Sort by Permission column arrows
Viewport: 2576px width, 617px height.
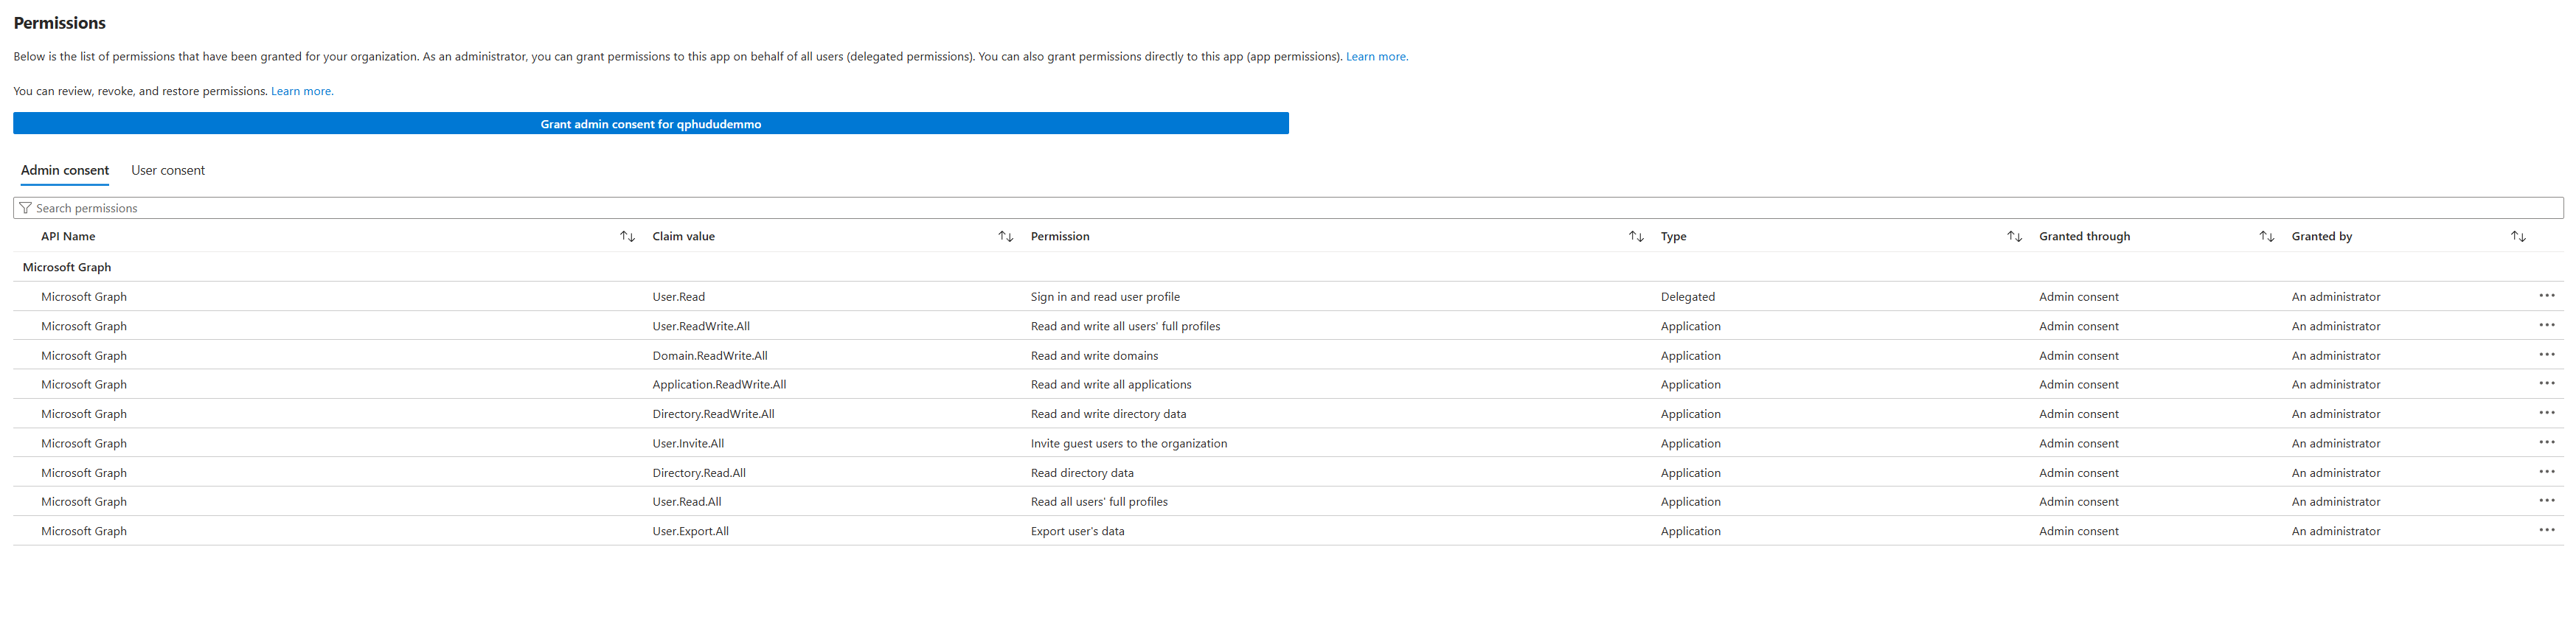[1635, 237]
